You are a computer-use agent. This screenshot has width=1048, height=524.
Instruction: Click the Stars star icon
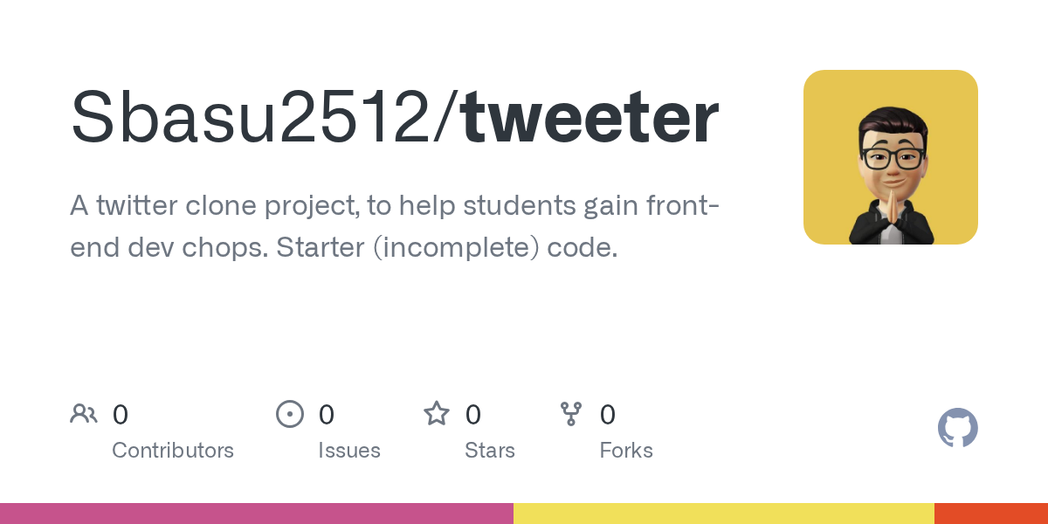click(437, 414)
